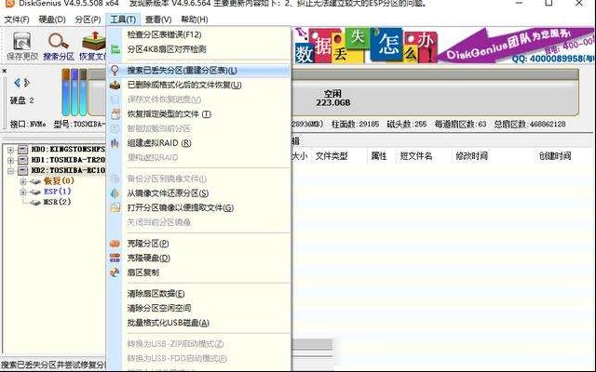Expand the HD1 TOSHIBA-TR20 tree node
Image resolution: width=596 pixels, height=372 pixels.
[10, 160]
